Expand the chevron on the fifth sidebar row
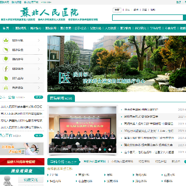186x186 pixels. (x=39, y=78)
